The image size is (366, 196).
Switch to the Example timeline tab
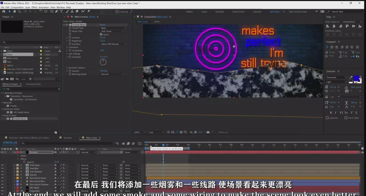[68, 138]
